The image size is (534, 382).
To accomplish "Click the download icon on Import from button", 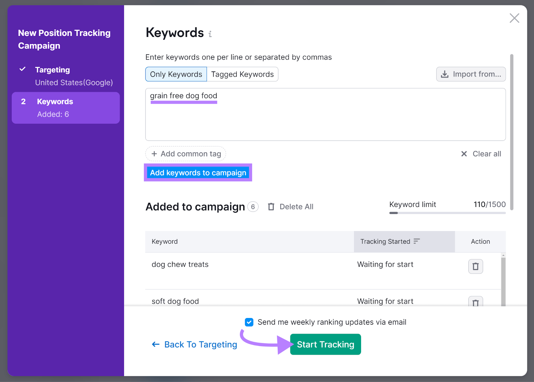I will [445, 74].
